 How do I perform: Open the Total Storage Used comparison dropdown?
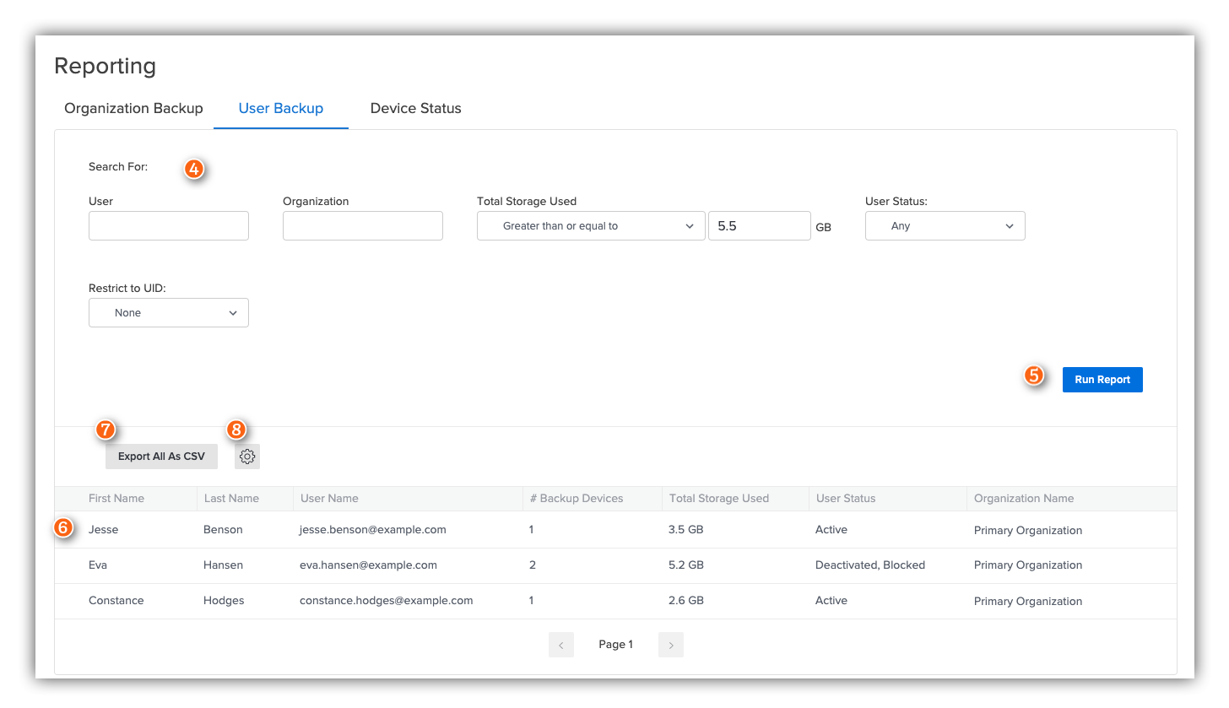(591, 226)
